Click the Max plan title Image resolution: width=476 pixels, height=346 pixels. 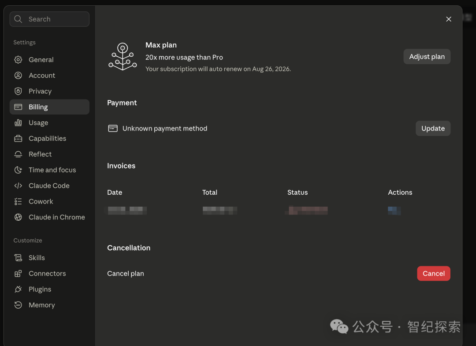coord(161,45)
